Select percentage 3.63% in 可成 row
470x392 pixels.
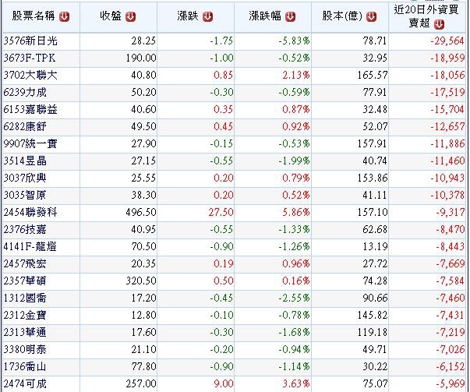pos(296,384)
